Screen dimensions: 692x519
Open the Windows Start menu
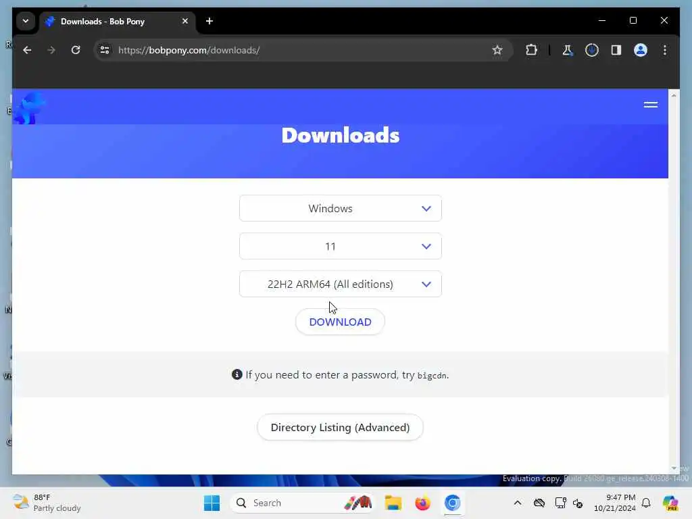click(212, 503)
